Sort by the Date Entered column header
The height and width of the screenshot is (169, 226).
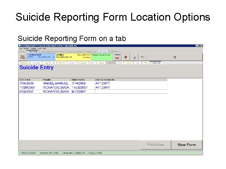[x=83, y=80]
